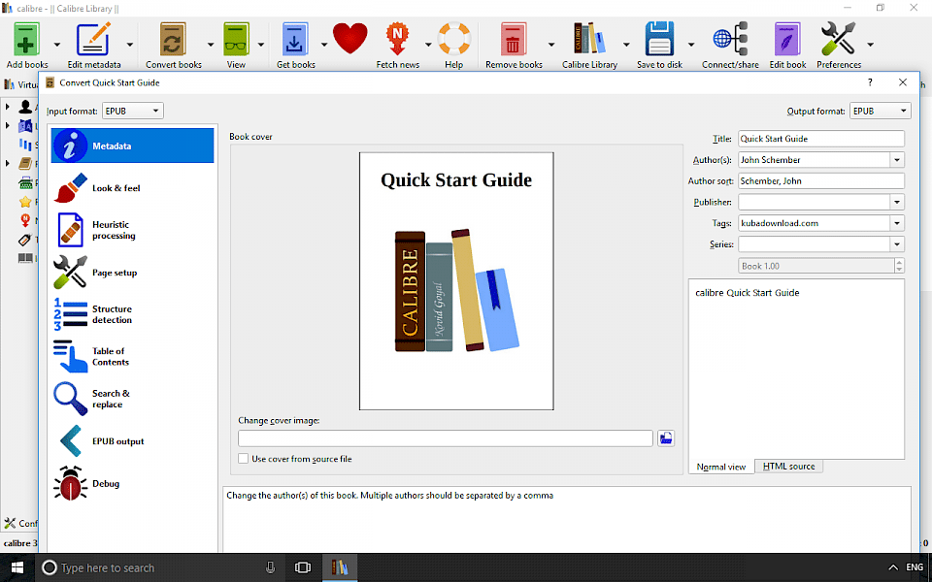This screenshot has height=582, width=932.
Task: Click the Save to disk floppy icon
Action: 659,40
